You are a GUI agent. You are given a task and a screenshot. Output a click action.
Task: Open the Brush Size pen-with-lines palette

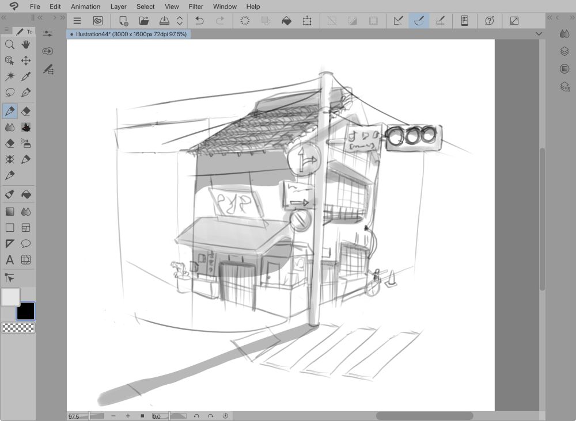48,69
